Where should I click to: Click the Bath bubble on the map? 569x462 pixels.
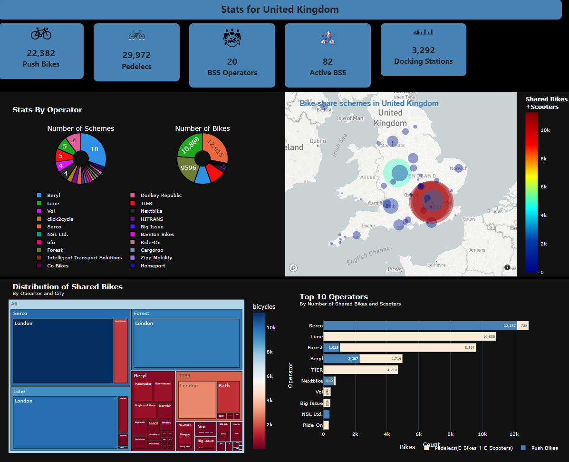pos(391,206)
